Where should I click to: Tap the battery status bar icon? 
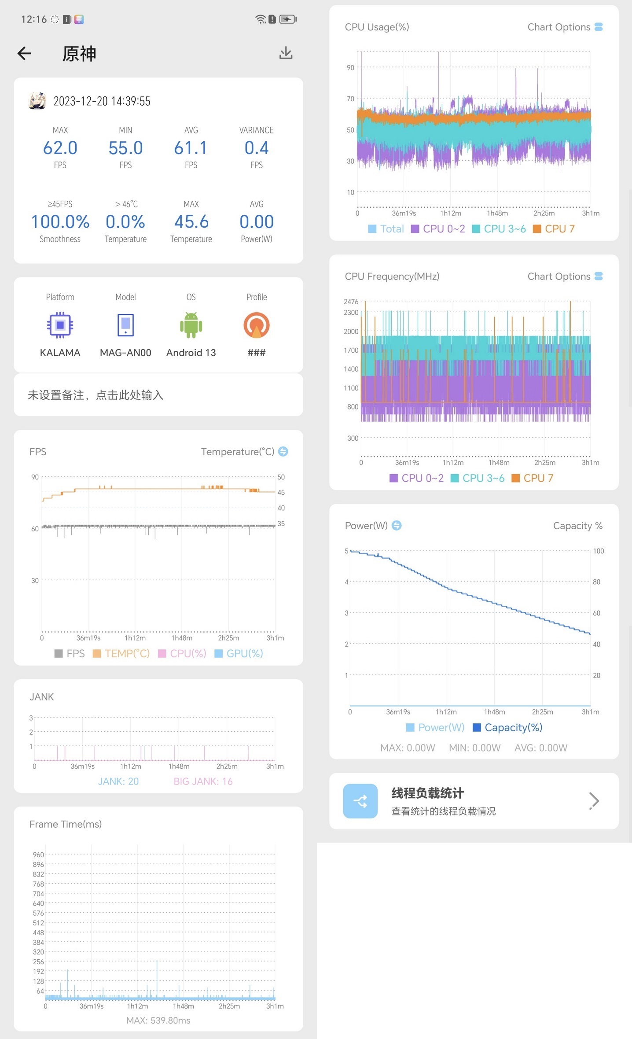click(x=288, y=19)
